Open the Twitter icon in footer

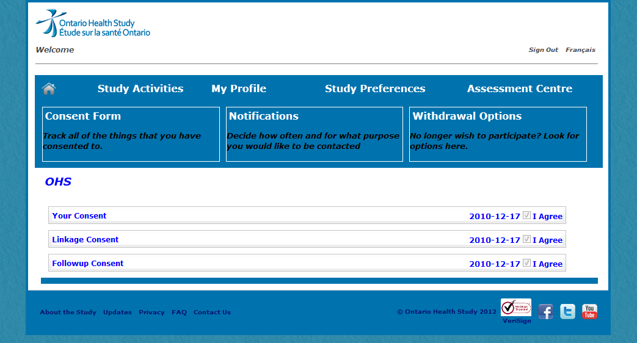click(x=567, y=312)
